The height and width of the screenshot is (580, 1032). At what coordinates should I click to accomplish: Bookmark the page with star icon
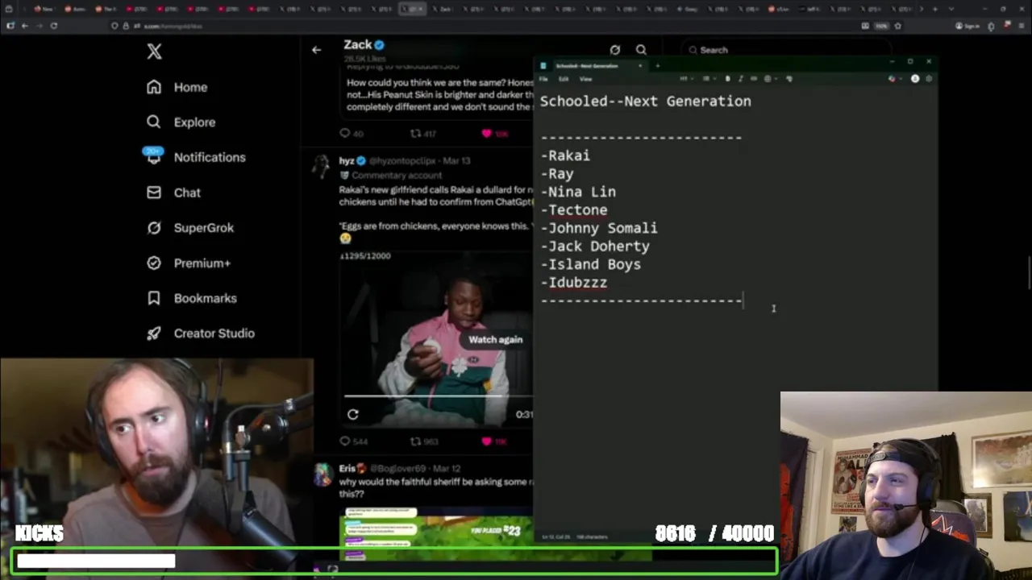point(897,26)
